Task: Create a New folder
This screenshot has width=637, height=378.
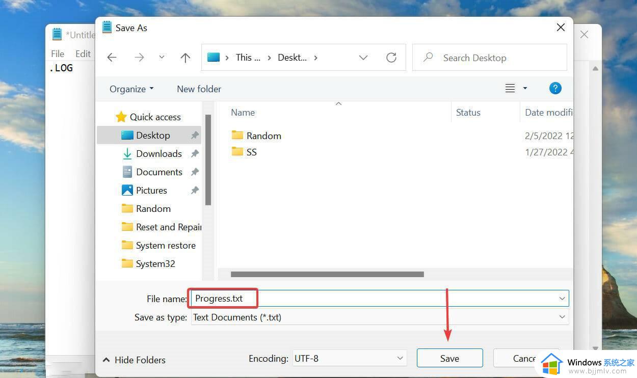Action: pyautogui.click(x=199, y=89)
